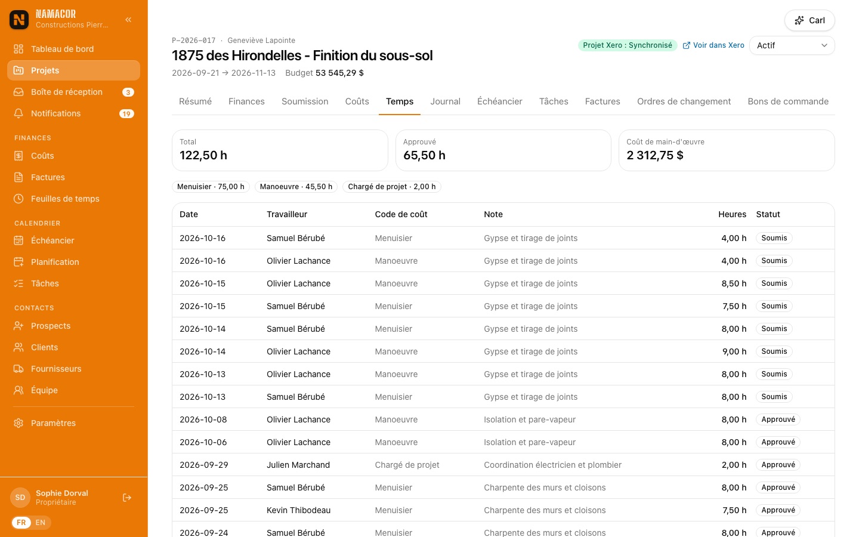Click the Projet Xero Synchronisé badge
The image size is (859, 537).
628,45
